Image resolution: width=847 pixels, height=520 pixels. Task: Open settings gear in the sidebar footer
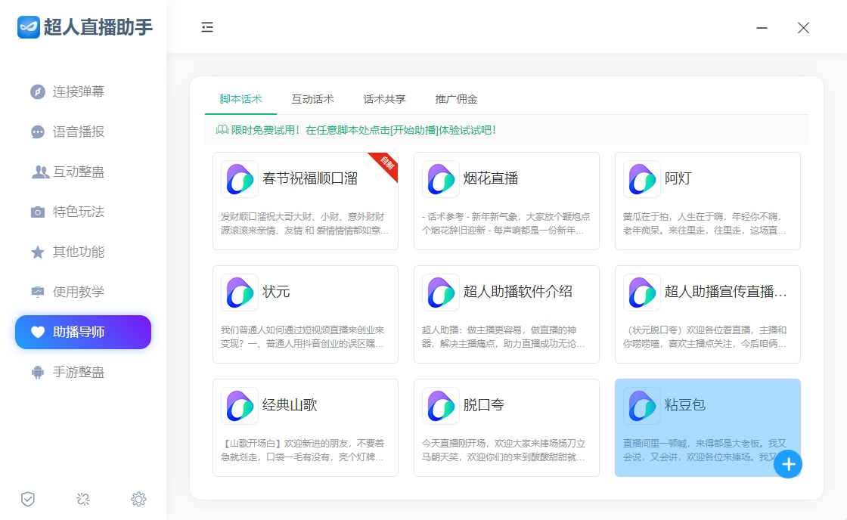pyautogui.click(x=138, y=499)
